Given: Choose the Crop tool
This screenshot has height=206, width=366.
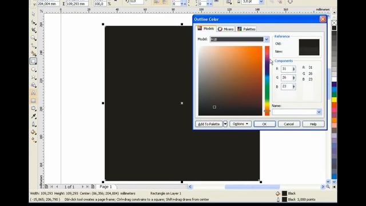Looking at the screenshot, I should (x=33, y=30).
